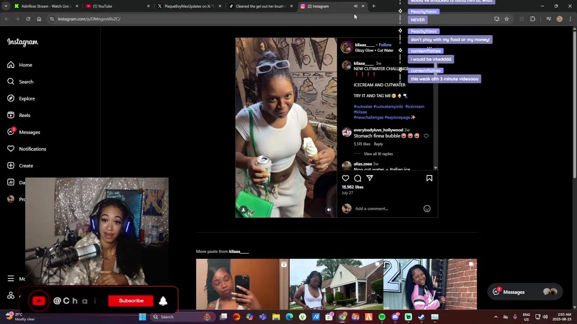Click the comment bubble icon
Screen dimensions: 577x324
click(x=357, y=178)
